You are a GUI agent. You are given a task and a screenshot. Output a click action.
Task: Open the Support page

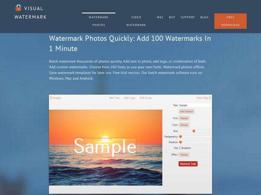pyautogui.click(x=188, y=17)
